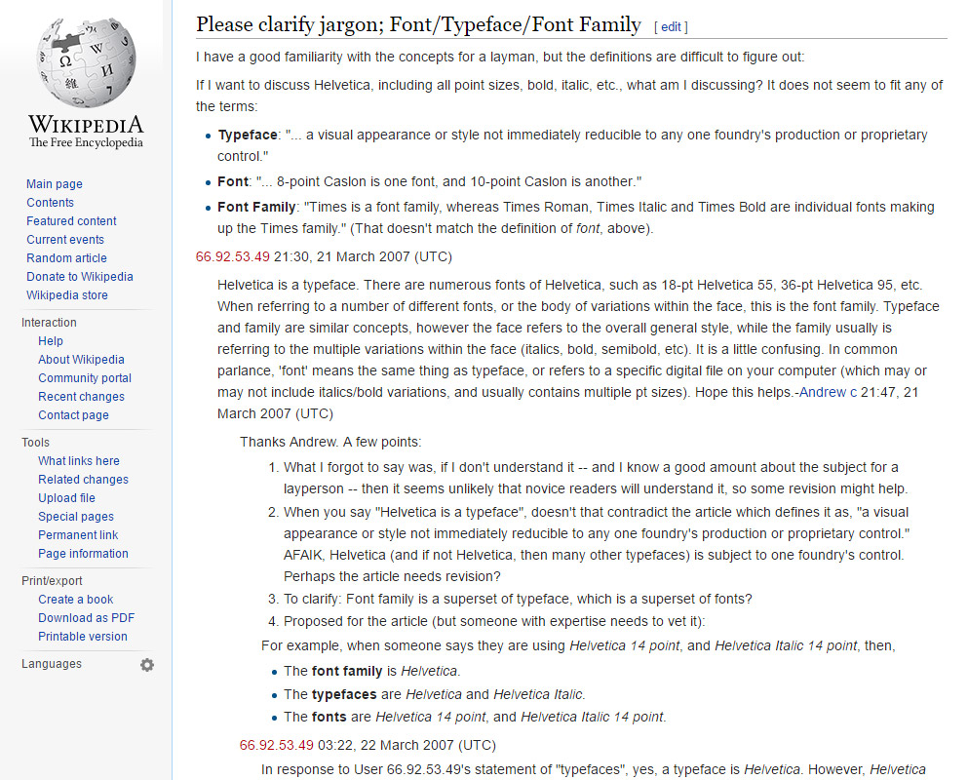Click the section heading 'Please clarify jargon; Font/Typeface/Font Family'
968x780 pixels.
(x=418, y=24)
